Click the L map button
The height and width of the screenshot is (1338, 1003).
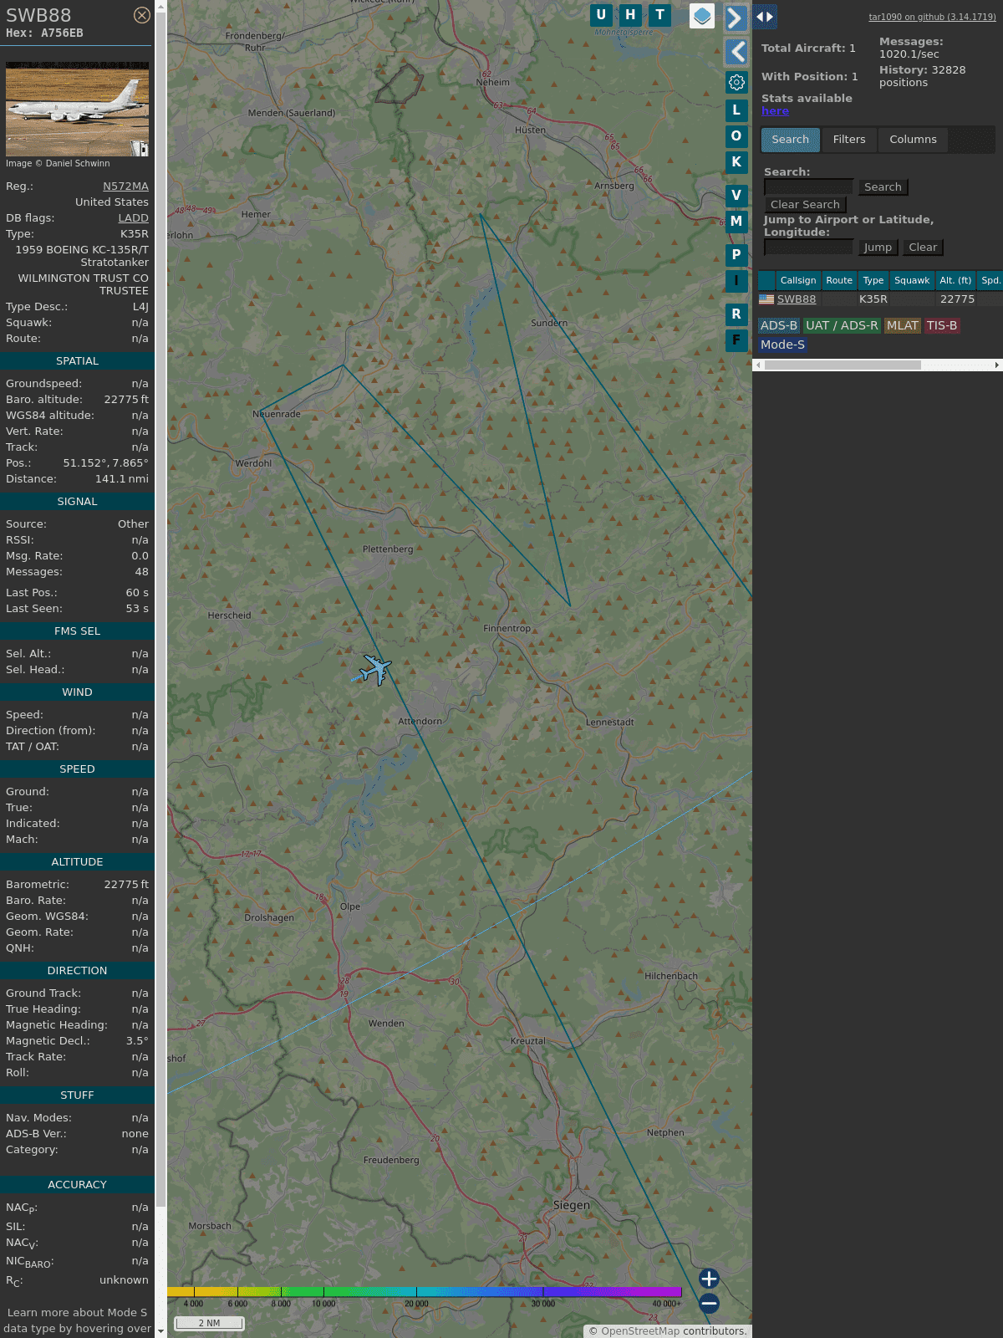pos(736,110)
